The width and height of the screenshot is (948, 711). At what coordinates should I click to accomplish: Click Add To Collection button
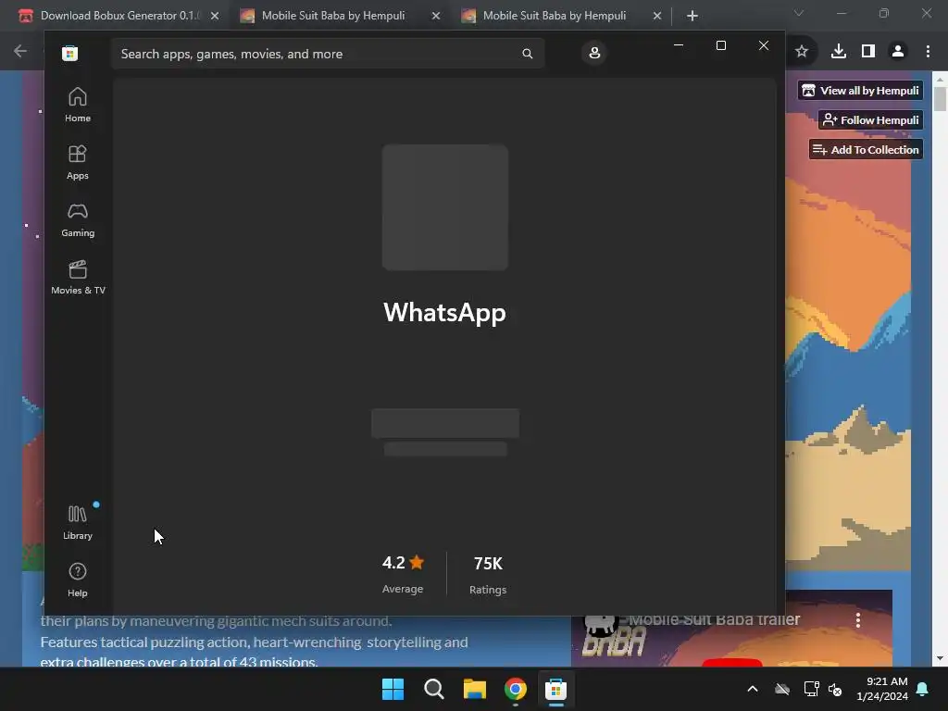pos(866,149)
